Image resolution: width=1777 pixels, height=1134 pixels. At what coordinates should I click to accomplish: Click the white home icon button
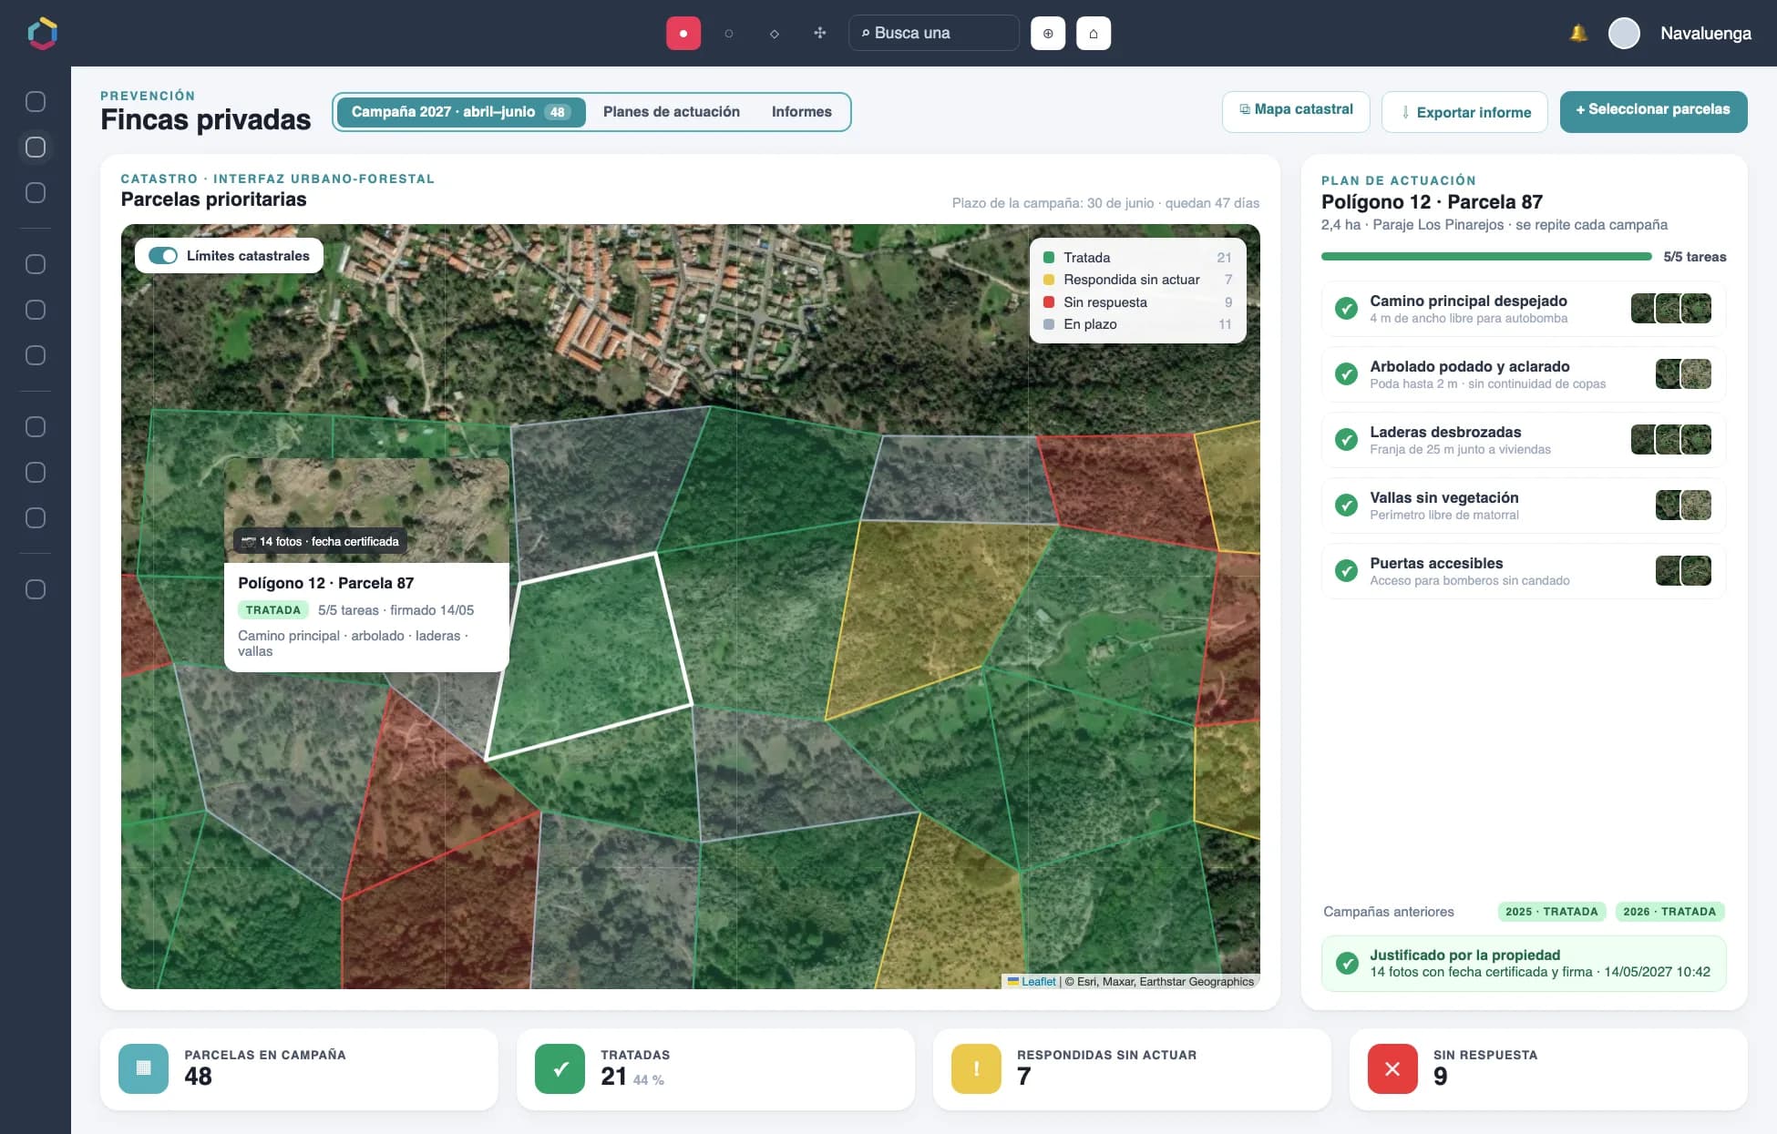pos(1094,34)
